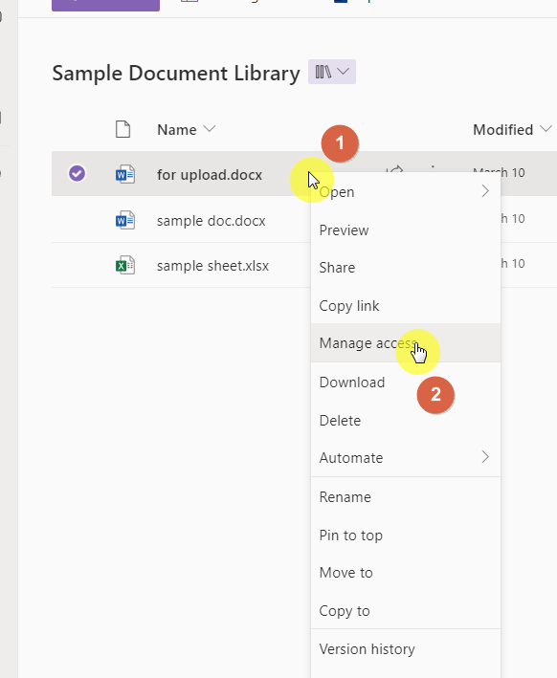
Task: Sort by the Name column header
Action: coord(186,130)
